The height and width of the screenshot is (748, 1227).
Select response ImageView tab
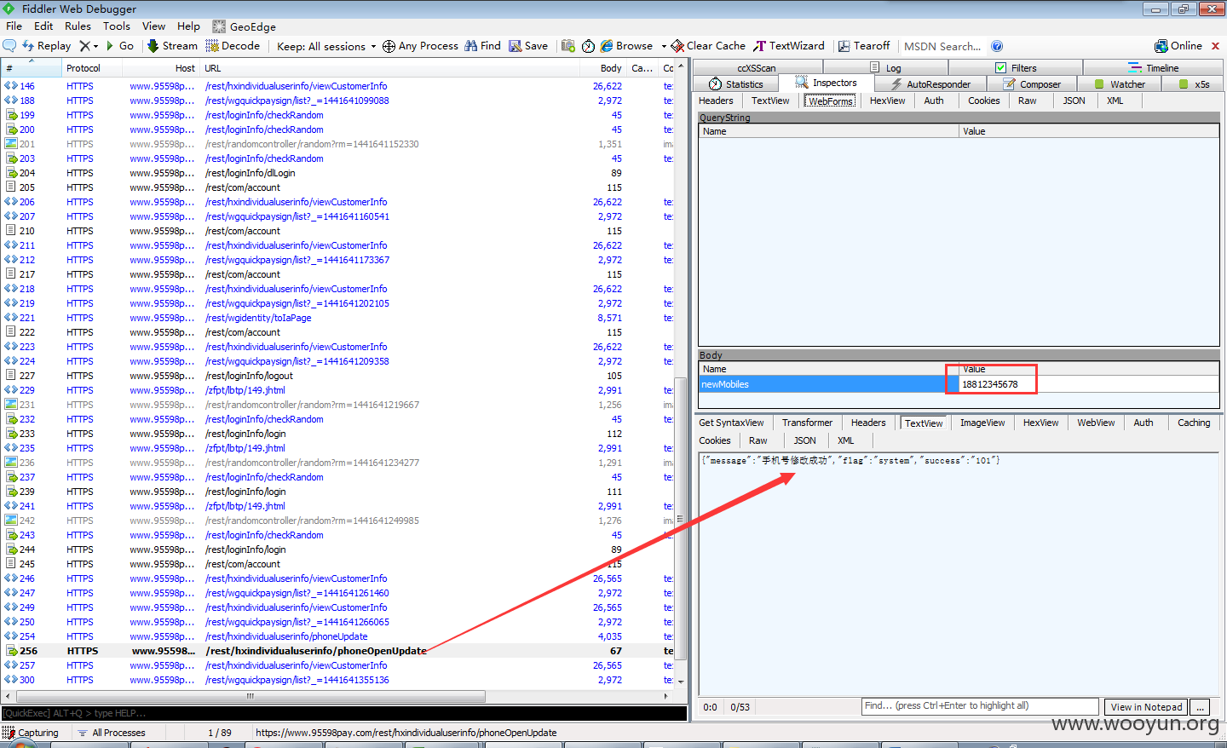pos(982,423)
